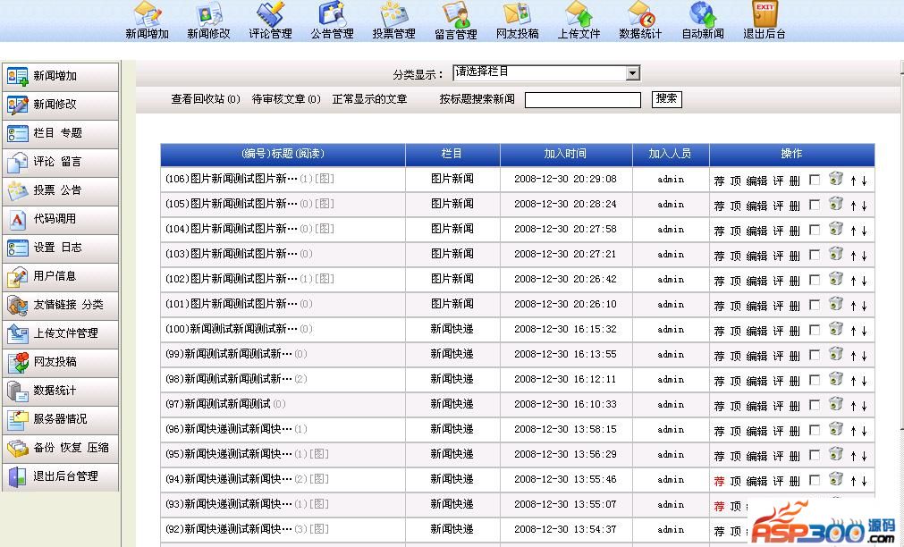Open the 查看回收站 link
904x547 pixels.
(x=205, y=99)
